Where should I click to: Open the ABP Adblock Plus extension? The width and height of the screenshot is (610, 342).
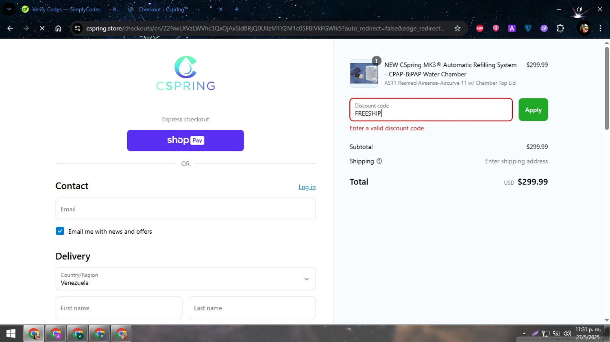click(x=480, y=28)
